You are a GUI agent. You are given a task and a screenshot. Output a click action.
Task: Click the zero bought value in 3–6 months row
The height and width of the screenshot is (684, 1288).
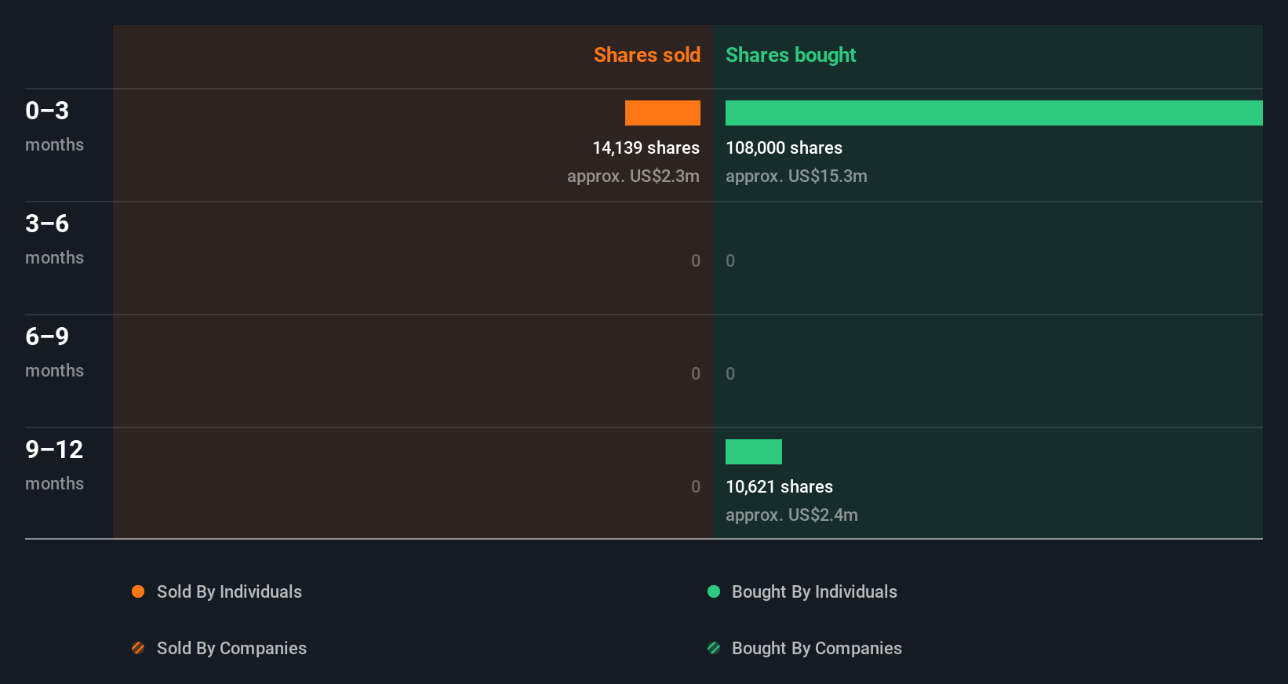click(730, 260)
